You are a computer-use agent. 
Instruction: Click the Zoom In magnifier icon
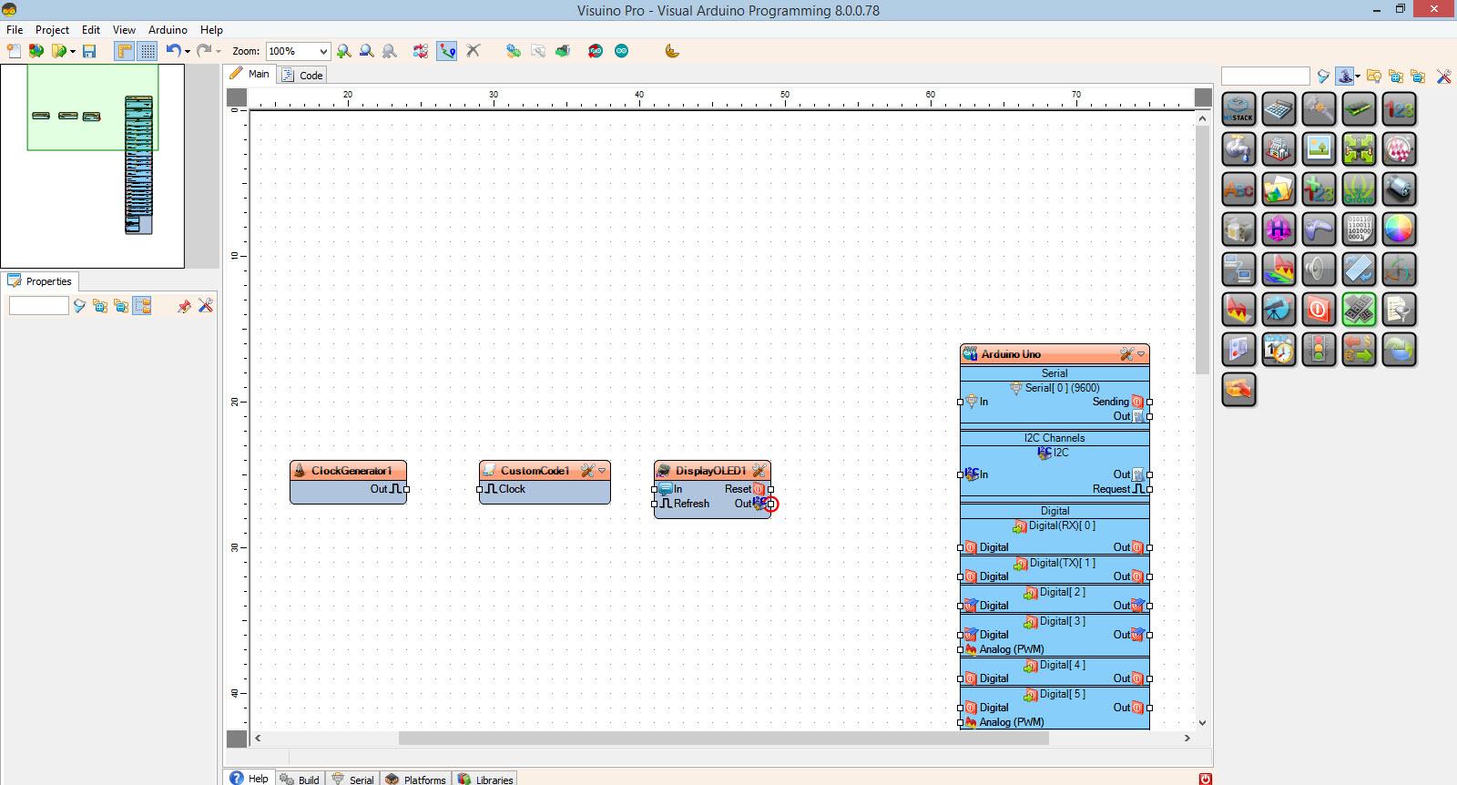tap(343, 51)
